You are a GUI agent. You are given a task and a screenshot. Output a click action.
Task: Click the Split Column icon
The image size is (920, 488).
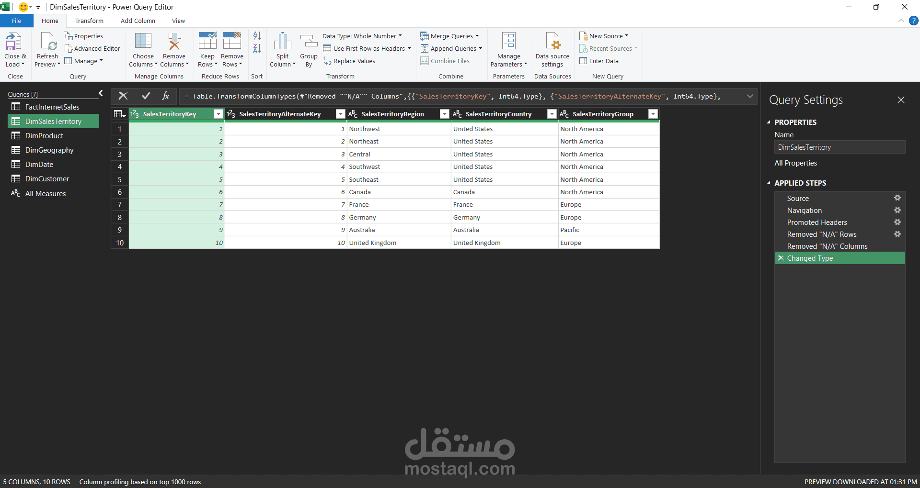pos(283,41)
